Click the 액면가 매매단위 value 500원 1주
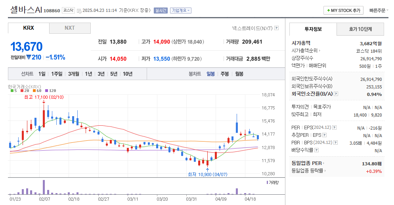394x205 pixels. (x=370, y=66)
